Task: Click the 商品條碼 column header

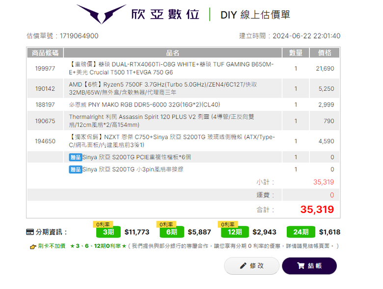Action: (x=45, y=53)
